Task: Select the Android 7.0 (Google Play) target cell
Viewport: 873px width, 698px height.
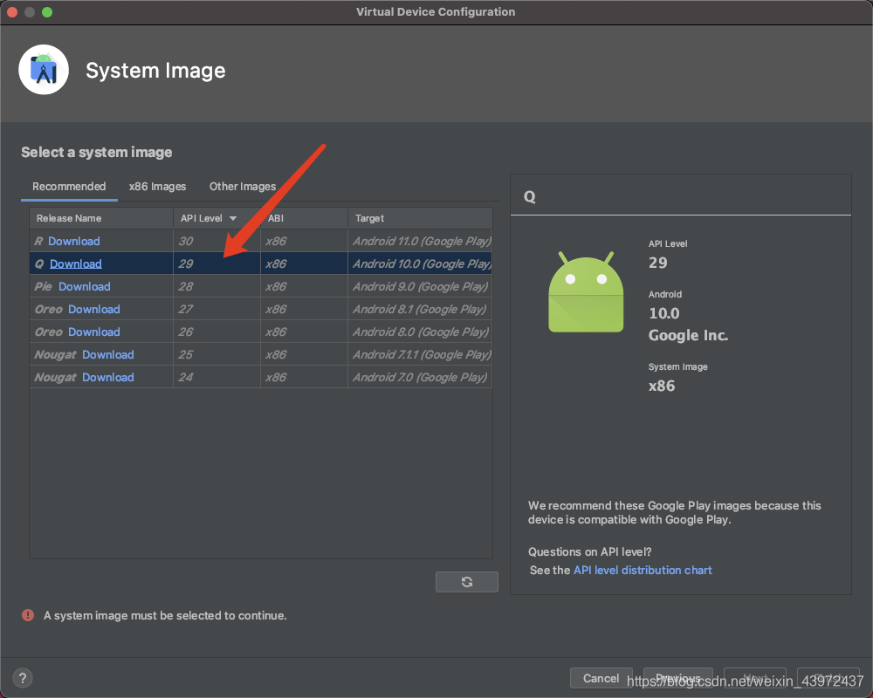Action: (x=421, y=378)
